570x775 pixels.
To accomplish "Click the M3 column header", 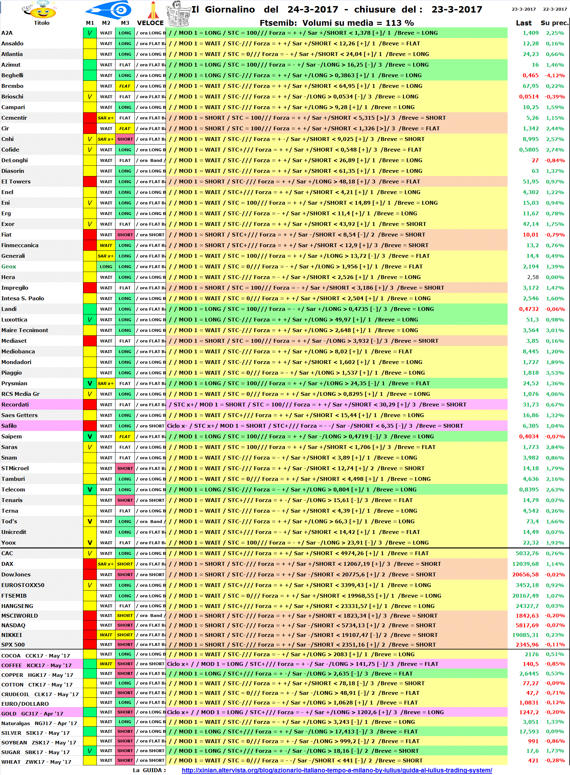I will (x=125, y=23).
